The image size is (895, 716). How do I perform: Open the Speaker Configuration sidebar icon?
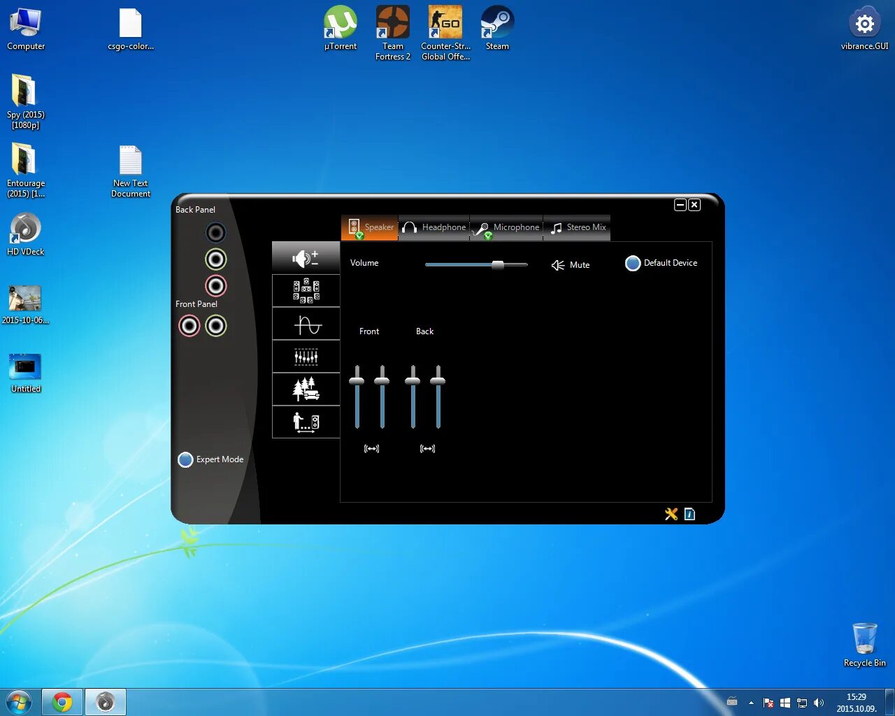(x=306, y=291)
